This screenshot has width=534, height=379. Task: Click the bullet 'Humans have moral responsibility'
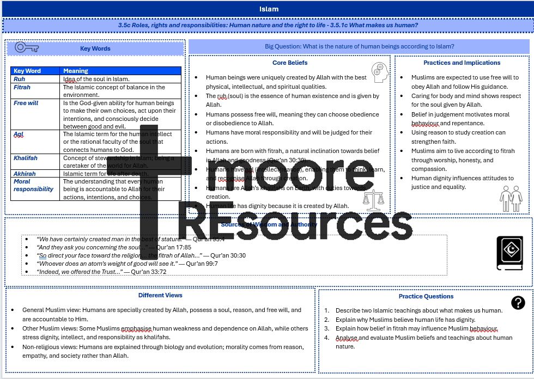point(289,137)
